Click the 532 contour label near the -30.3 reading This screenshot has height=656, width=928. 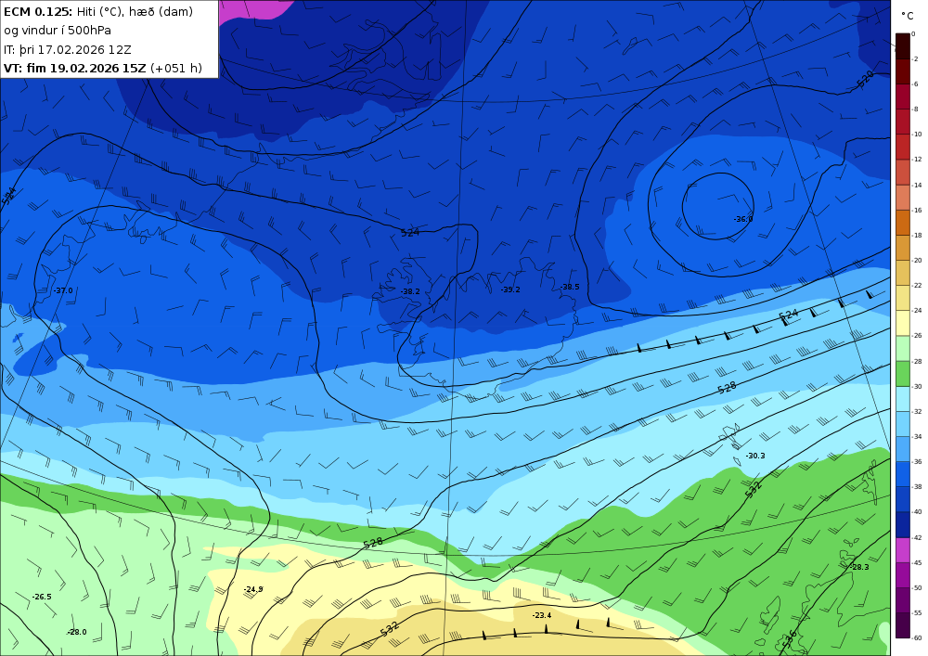pos(753,489)
